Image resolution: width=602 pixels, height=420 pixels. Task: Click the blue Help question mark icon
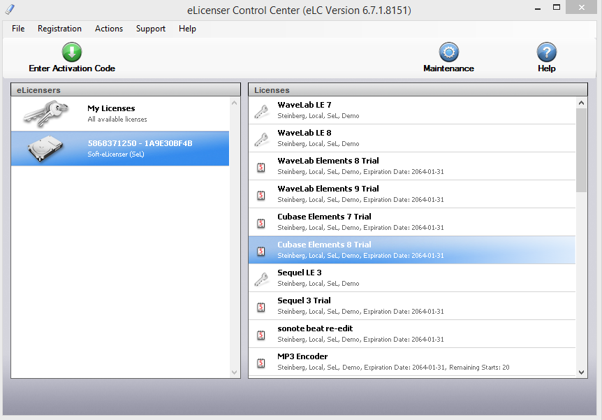coord(547,52)
